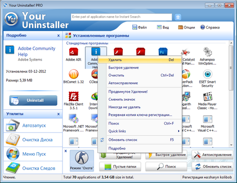Click the program list vertical scrollbar
Screen dimensions: 237x183
231,68
